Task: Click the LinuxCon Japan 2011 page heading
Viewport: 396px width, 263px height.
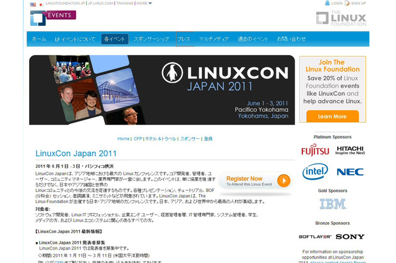Action: point(76,153)
